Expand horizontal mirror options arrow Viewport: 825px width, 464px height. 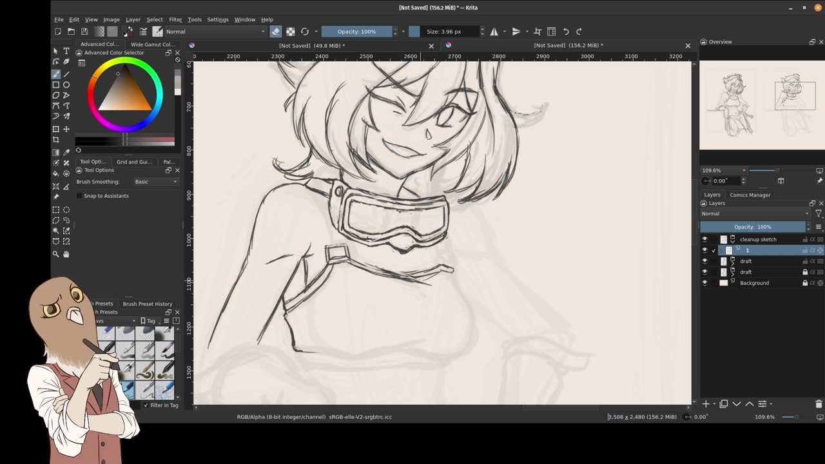tap(503, 32)
